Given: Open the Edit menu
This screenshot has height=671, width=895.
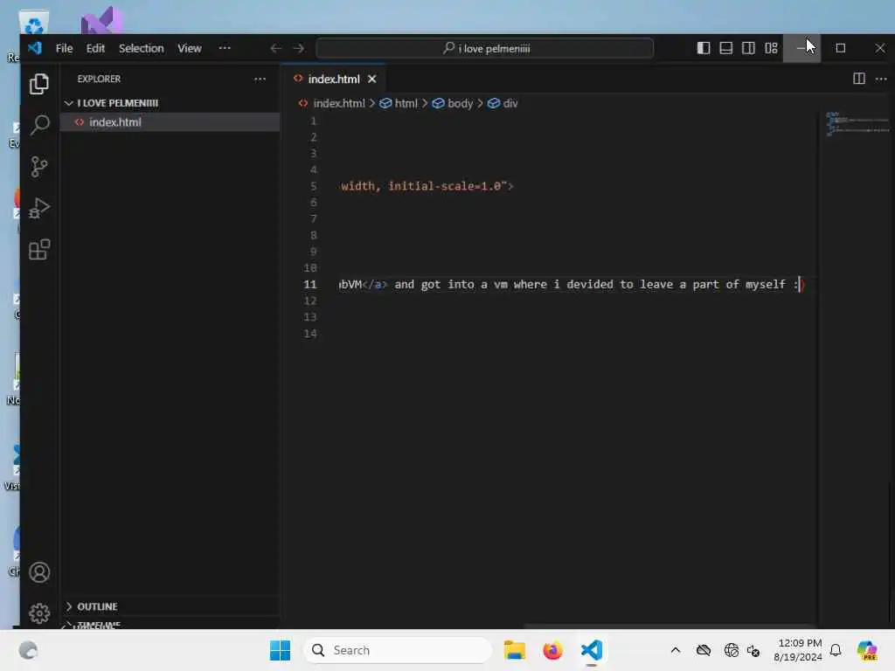Looking at the screenshot, I should pos(95,49).
